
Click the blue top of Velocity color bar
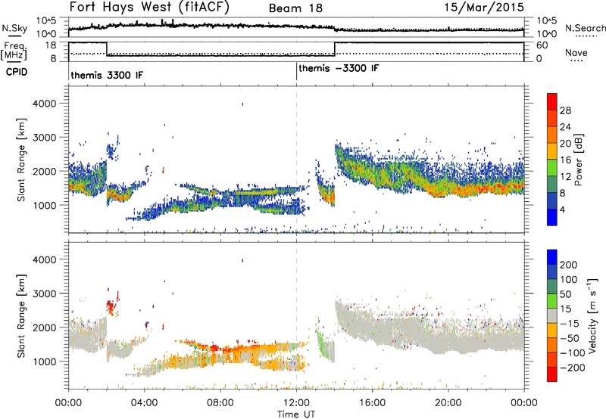552,257
